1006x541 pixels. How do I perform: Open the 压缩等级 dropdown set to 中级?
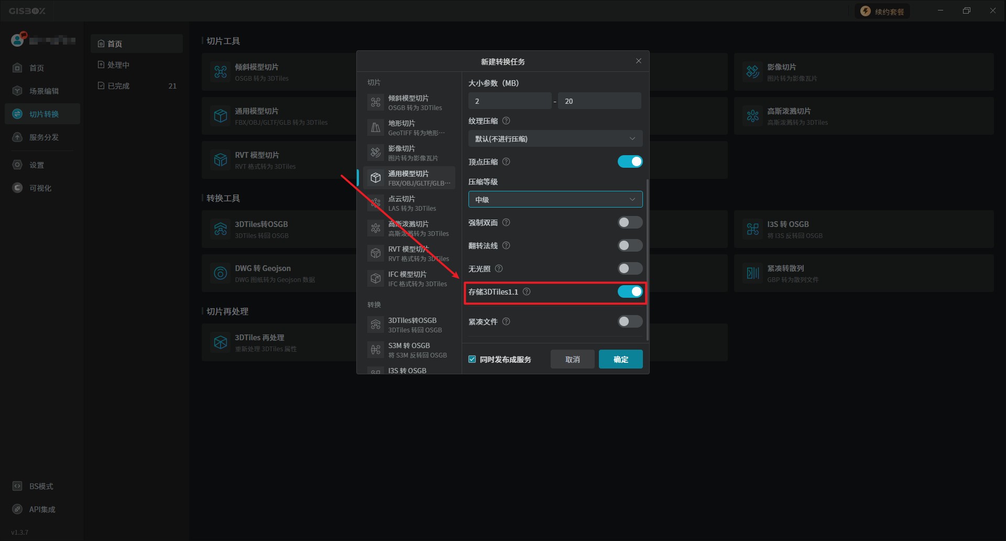(x=555, y=200)
